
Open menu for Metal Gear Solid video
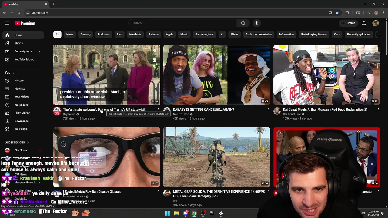pyautogui.click(x=268, y=192)
